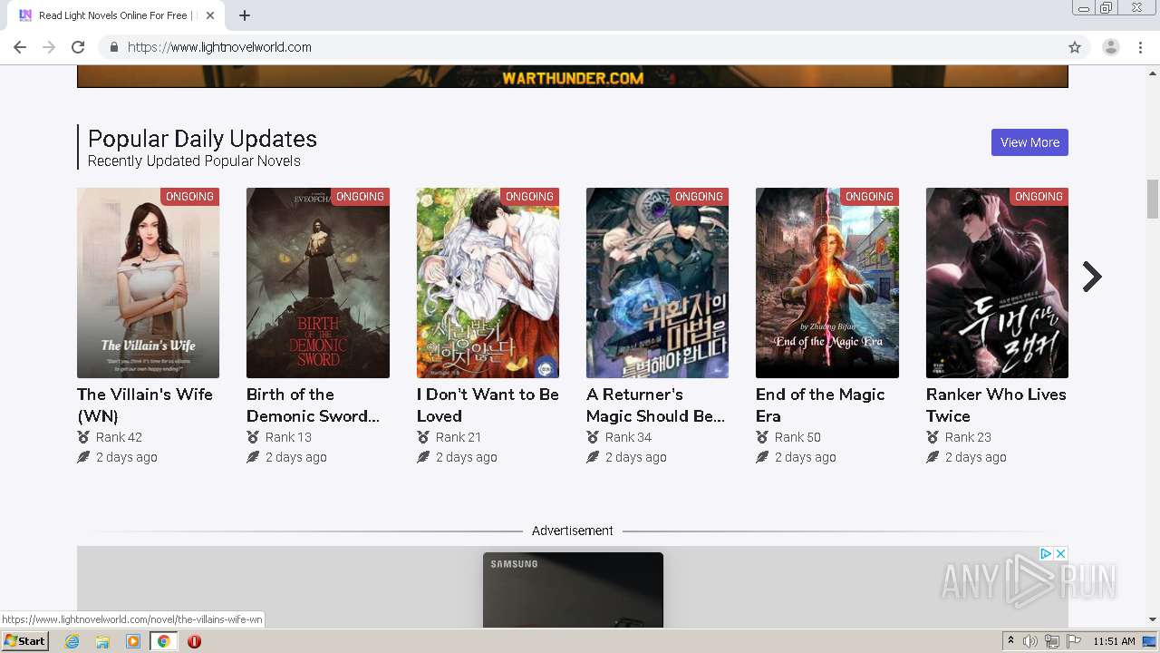Screen dimensions: 1160x653
Task: Click ONGOING badge on Ranker Who Lives Twice
Action: [1039, 197]
